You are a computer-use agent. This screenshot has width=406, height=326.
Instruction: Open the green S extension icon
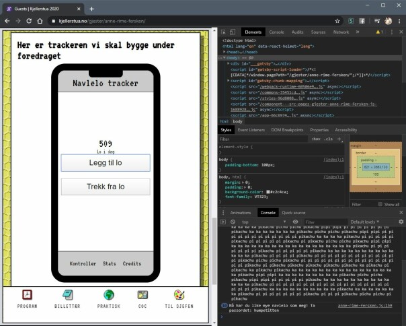(x=351, y=21)
